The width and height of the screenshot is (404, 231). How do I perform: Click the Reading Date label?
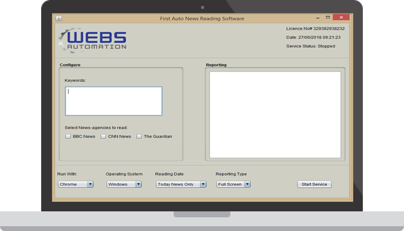pos(169,174)
